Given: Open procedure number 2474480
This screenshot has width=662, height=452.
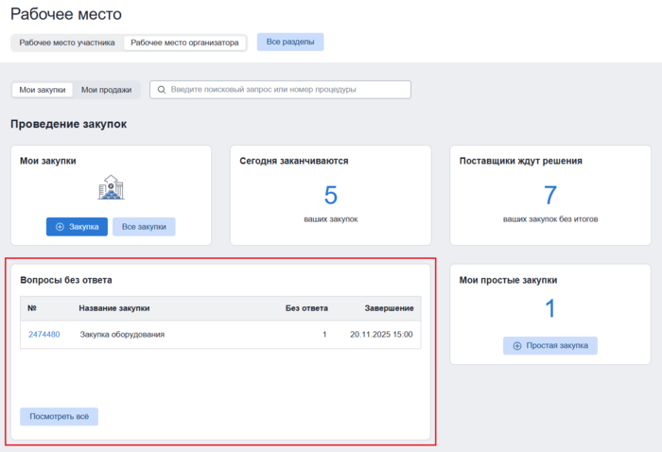Looking at the screenshot, I should coord(44,335).
